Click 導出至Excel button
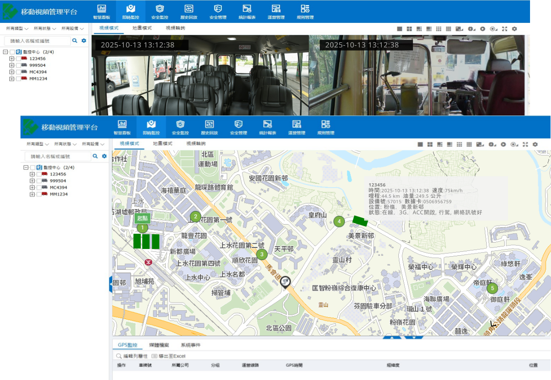 click(x=168, y=356)
